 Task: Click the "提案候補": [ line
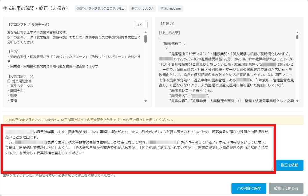click(174, 44)
